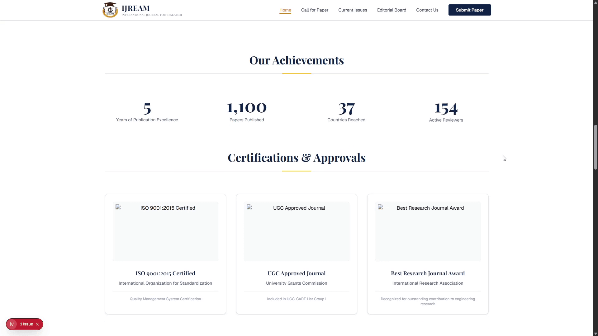
Task: Select the UGC Approved Journal card heading
Action: [297, 273]
